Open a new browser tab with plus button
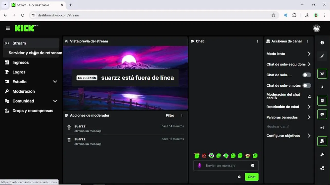Image resolution: width=330 pixels, height=185 pixels. tap(70, 5)
